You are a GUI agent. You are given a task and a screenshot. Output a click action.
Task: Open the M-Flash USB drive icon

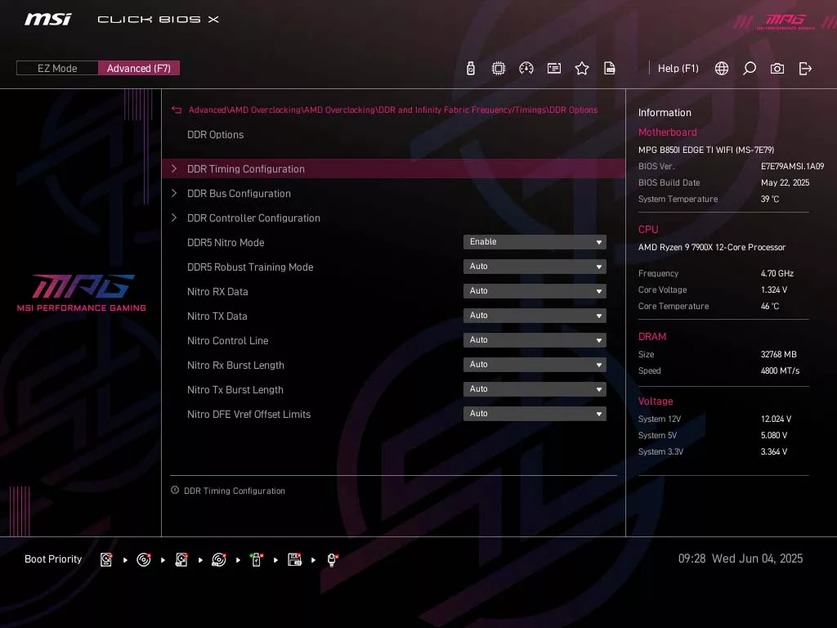pyautogui.click(x=470, y=69)
